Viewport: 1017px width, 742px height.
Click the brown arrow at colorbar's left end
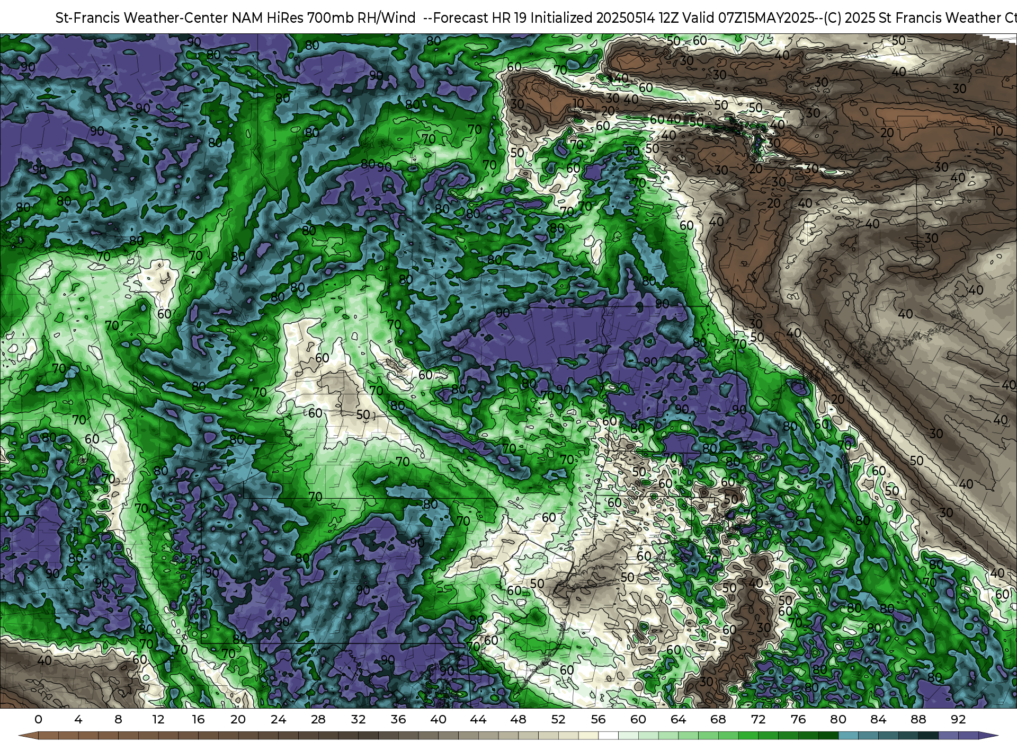(29, 736)
